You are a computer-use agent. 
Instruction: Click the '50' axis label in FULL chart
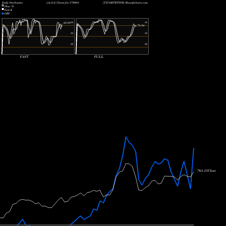tap(146, 33)
